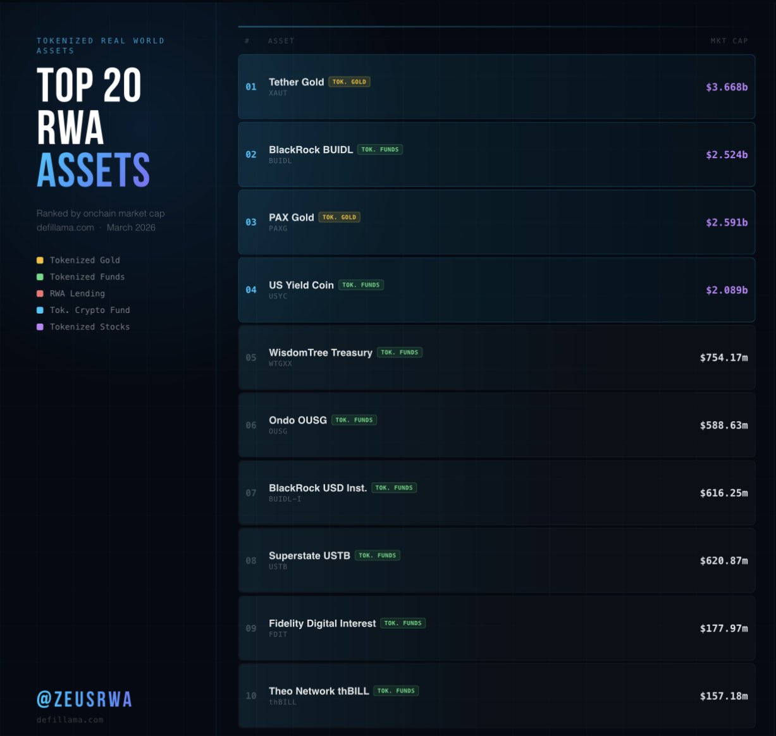Select the Fidelity Digital Interest asset name

322,623
